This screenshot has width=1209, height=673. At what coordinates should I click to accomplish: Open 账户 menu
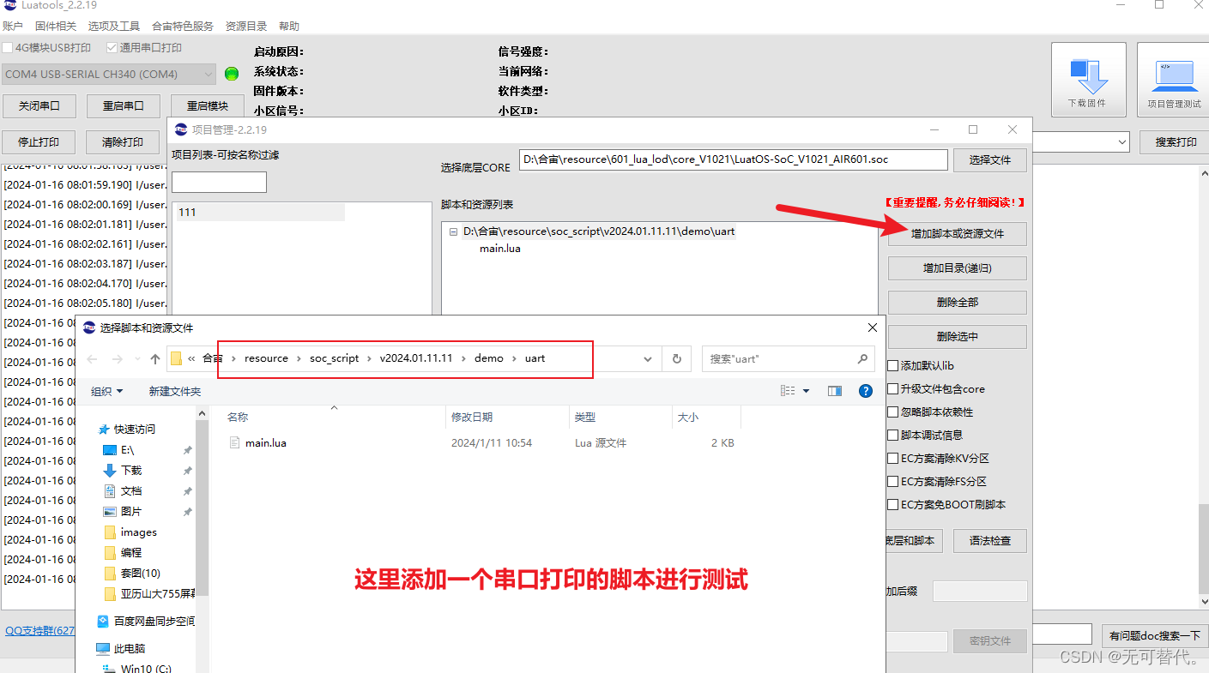(13, 27)
